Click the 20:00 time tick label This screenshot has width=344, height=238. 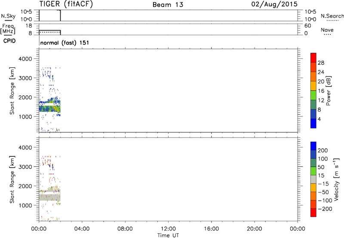coord(255,229)
